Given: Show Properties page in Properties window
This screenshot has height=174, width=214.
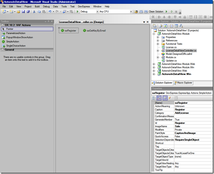Looking at the screenshot, I should (x=165, y=98).
